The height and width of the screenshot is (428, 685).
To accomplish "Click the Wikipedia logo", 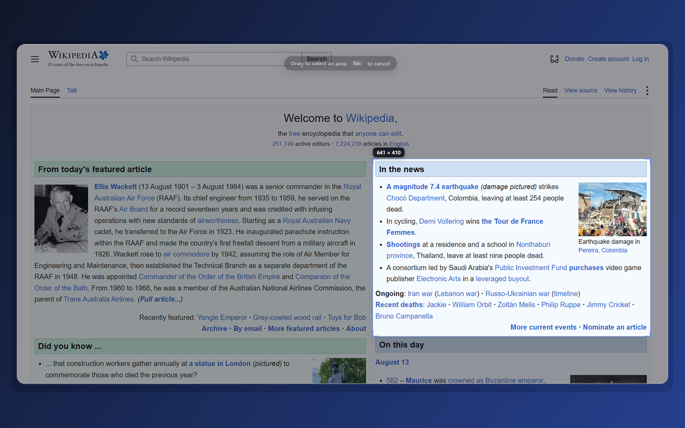I will (78, 58).
